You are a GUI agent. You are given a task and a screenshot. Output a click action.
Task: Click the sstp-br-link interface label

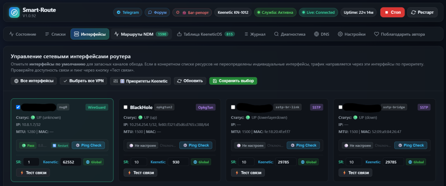pos(288,107)
